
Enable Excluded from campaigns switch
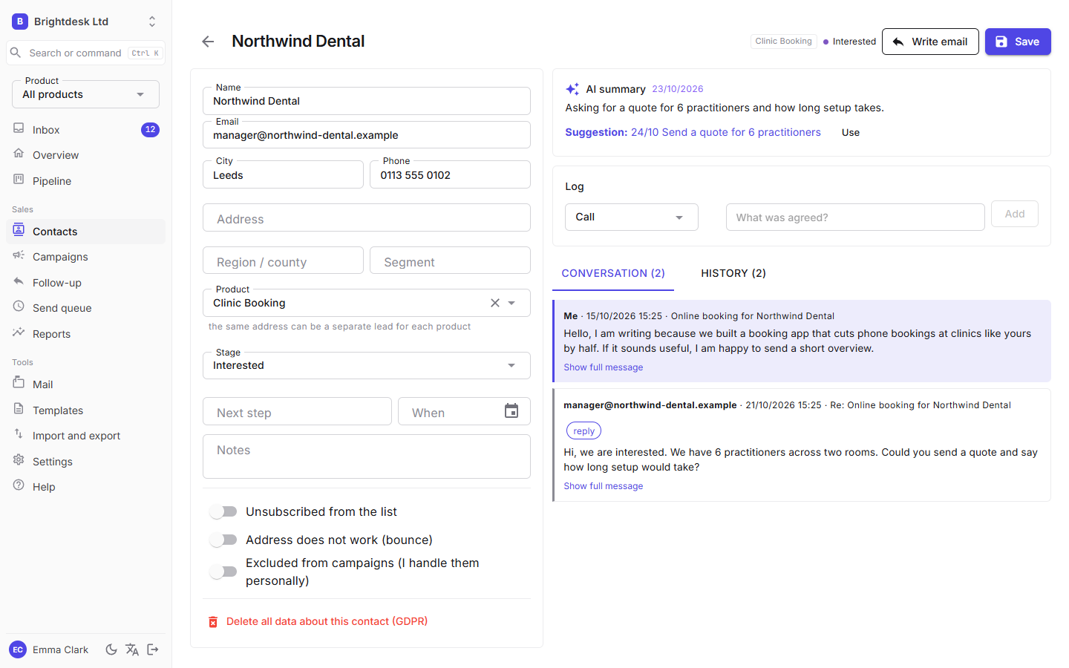[223, 572]
